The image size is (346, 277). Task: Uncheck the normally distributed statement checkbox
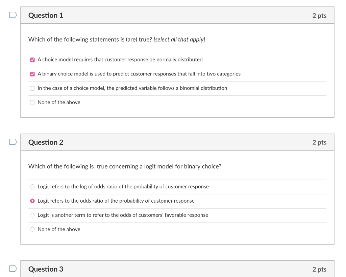(x=32, y=60)
